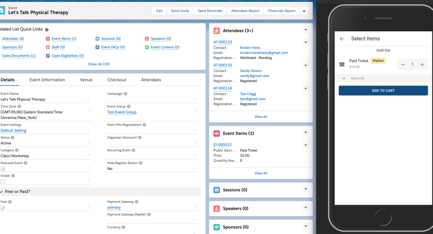This screenshot has width=433, height=234.
Task: Click the info icon next to Time Zone
Action: pos(19,107)
